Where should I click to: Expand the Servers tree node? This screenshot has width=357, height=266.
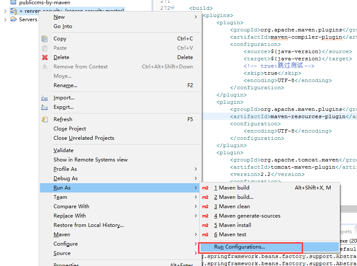(5, 20)
